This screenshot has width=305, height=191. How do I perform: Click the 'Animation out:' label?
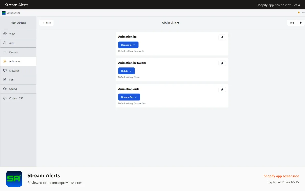click(128, 89)
